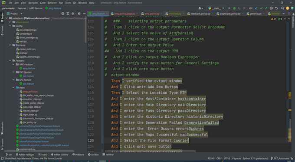This screenshot has height=162, width=295.
Task: Open the Terminal tool window
Action: 108,155
